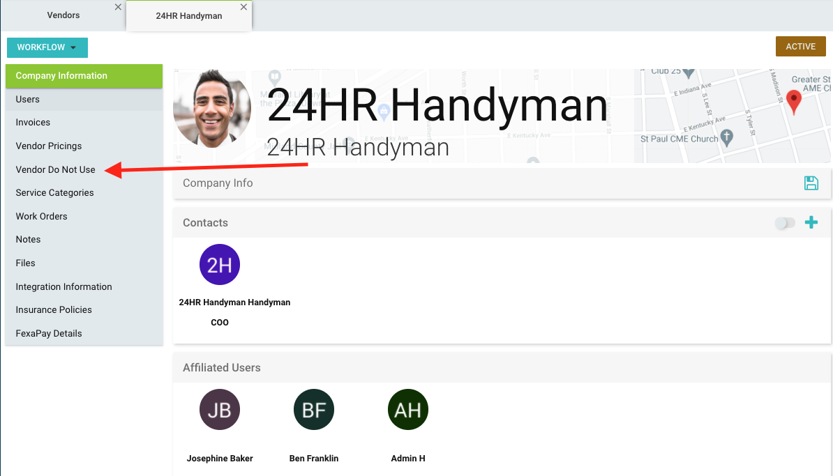Toggle the Contacts switch

point(785,223)
